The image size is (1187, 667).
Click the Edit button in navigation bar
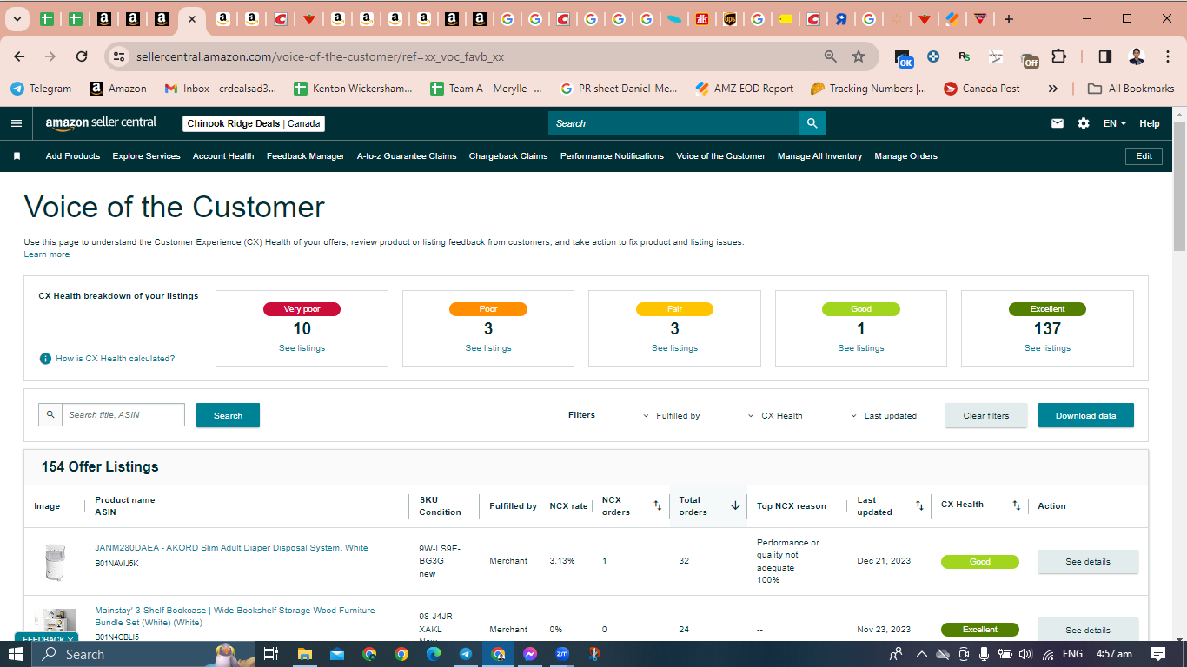pos(1144,156)
